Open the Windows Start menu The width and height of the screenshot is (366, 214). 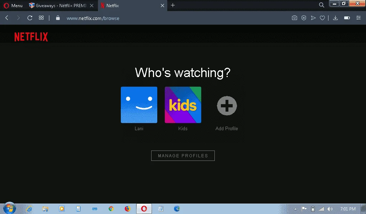click(10, 208)
